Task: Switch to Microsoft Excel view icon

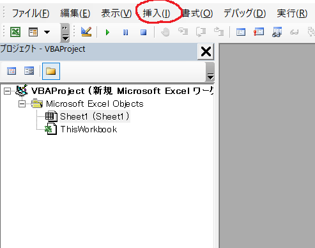Action: tap(15, 32)
